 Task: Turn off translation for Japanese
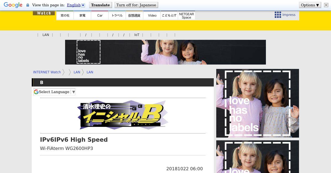tap(136, 5)
